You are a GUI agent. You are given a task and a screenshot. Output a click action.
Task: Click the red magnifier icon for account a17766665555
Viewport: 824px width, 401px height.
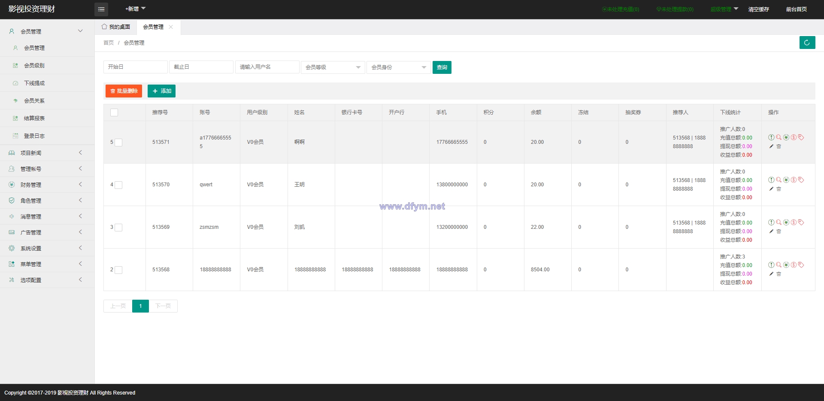tap(779, 137)
